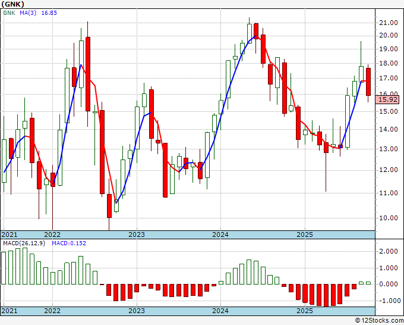Click the tallest MACD bar, just before 2022

coord(25,266)
